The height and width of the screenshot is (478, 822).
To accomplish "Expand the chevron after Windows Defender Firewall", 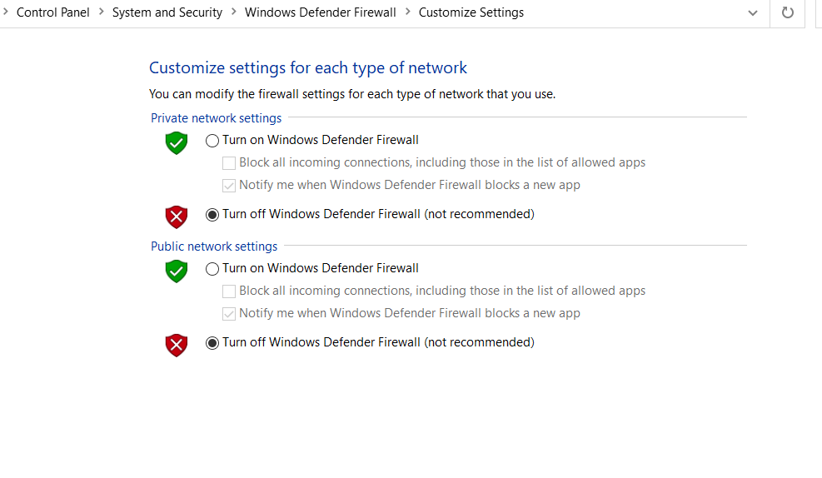I will [x=407, y=12].
